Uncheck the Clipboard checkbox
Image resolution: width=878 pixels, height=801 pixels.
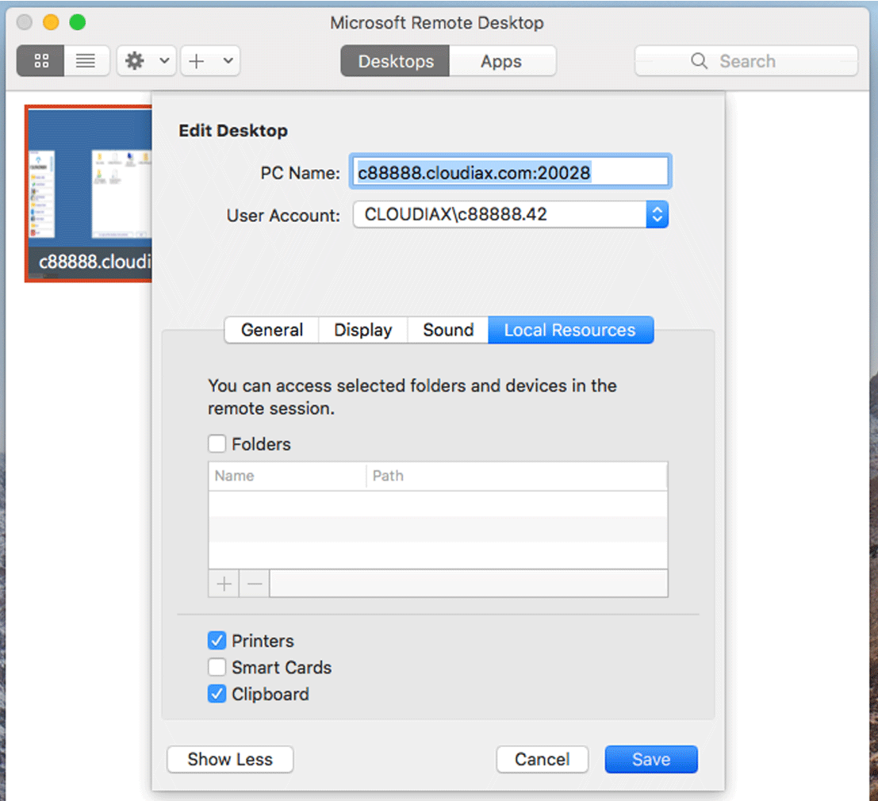click(217, 694)
